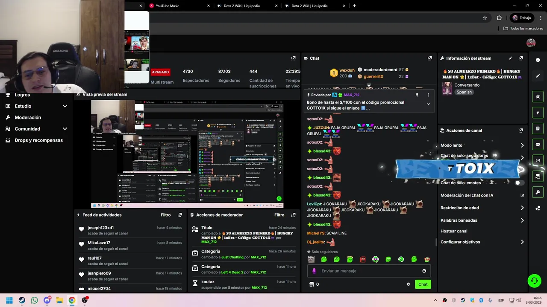Pop out Acciones de moderador panel

(293, 215)
